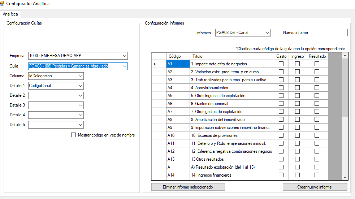
Task: Expand the Detalle 1 CodigoCanal dropdown
Action: (56, 86)
